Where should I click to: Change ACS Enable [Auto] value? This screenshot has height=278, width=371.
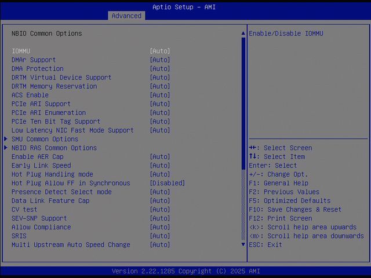(x=160, y=95)
